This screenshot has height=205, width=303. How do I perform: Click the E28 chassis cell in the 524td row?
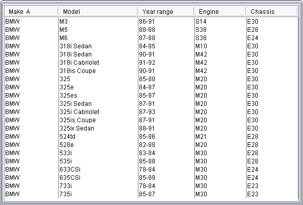pyautogui.click(x=272, y=137)
